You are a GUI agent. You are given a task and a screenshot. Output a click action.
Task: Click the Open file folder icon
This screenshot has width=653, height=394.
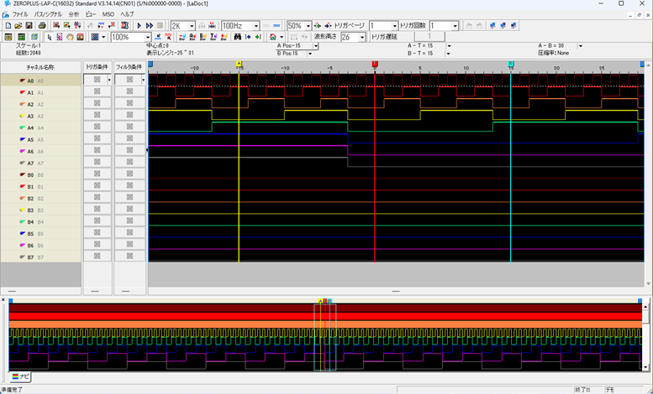(x=18, y=26)
